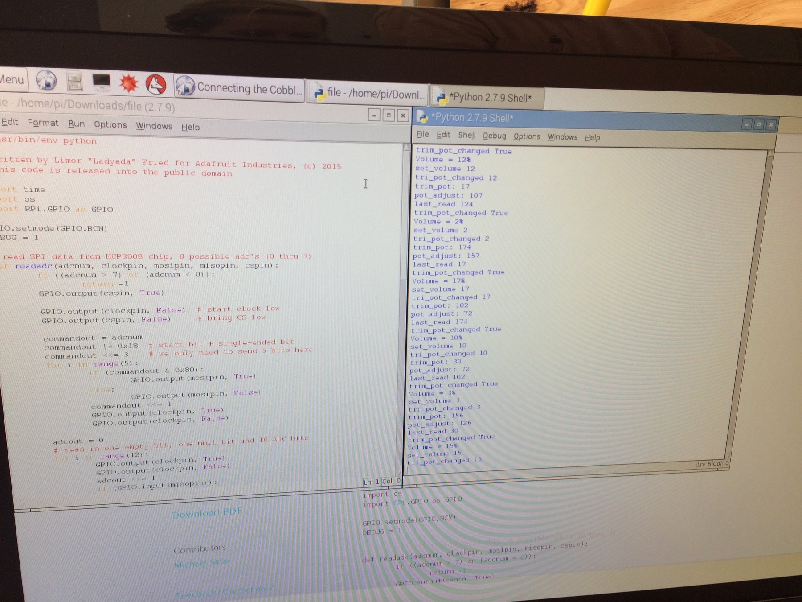Switch to the 'Connecting the Cobbl...' browser task

tap(239, 88)
